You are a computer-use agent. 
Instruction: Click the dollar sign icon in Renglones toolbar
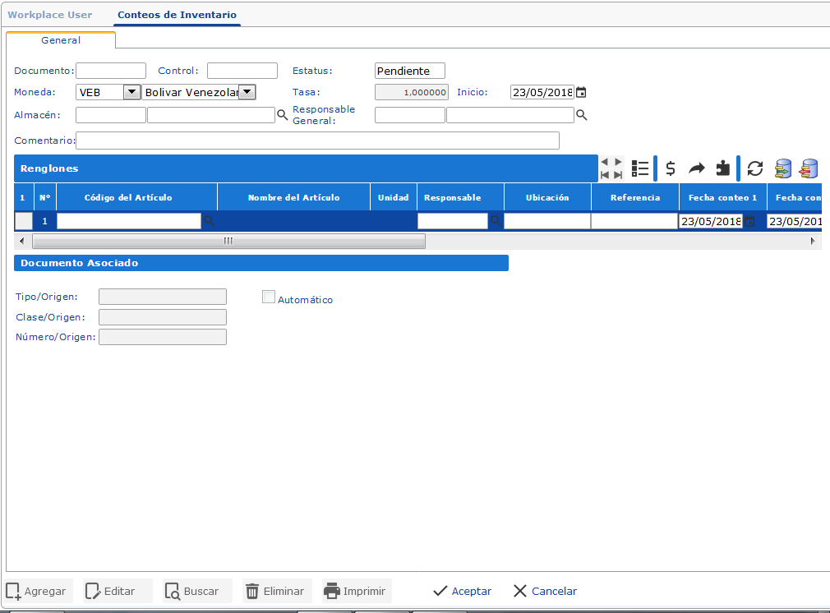click(671, 168)
